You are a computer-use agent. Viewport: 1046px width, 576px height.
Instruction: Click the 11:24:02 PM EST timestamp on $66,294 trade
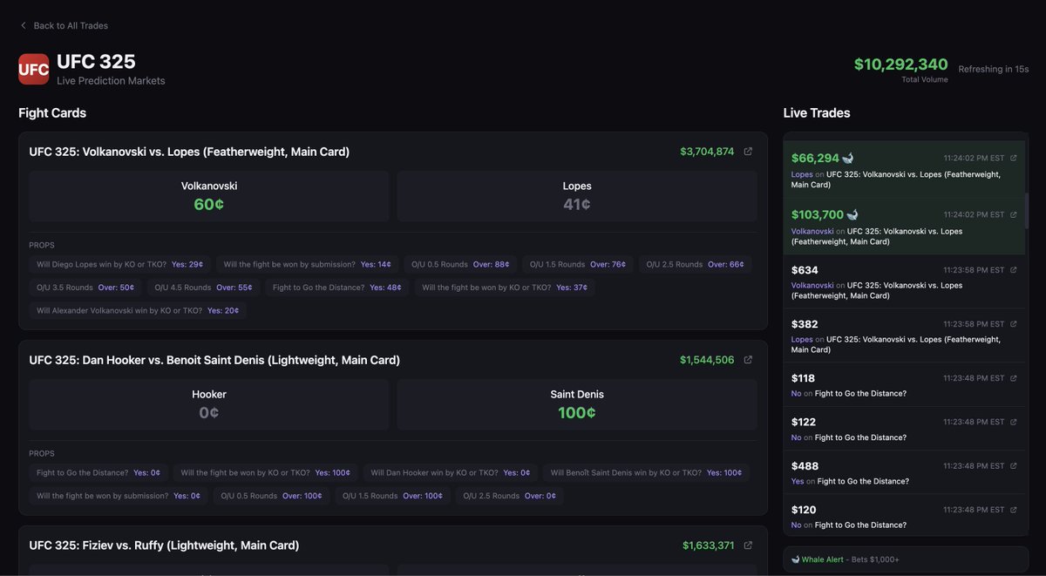[x=974, y=159]
